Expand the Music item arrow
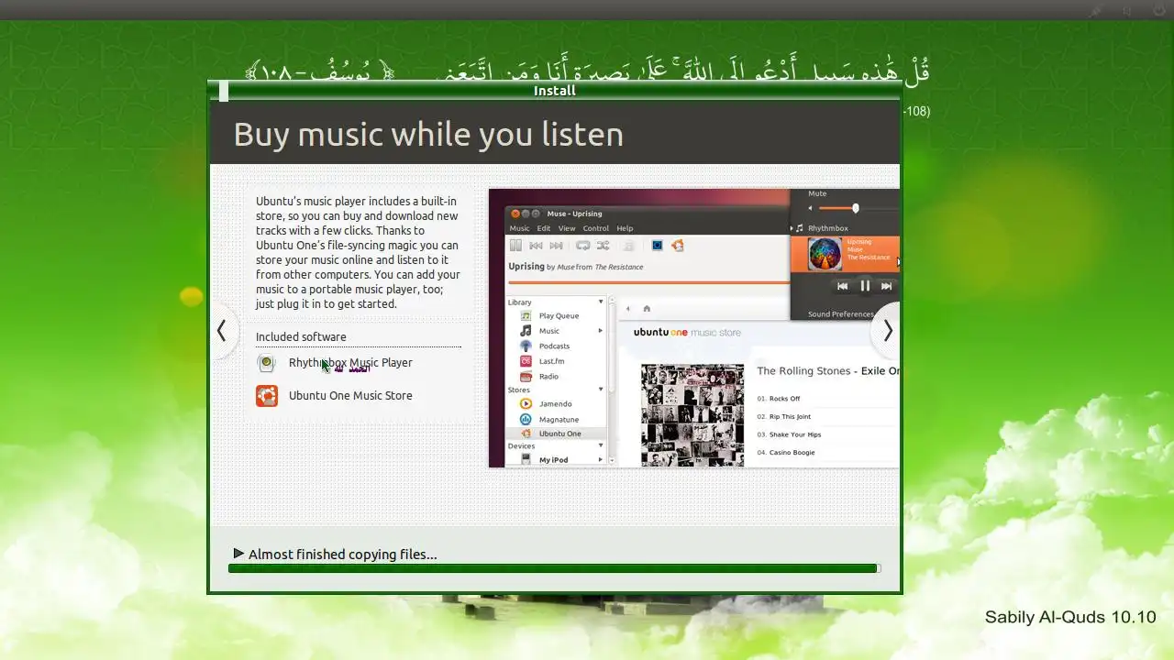 601,331
